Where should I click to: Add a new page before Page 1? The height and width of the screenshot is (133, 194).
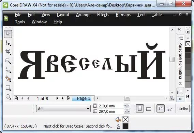pyautogui.click(x=16, y=98)
